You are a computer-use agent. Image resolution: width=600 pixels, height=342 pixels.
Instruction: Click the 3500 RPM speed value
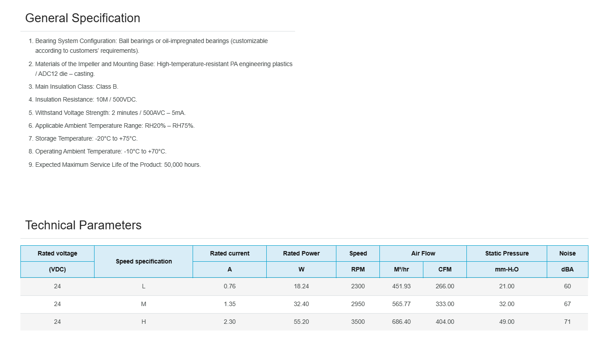coord(358,322)
